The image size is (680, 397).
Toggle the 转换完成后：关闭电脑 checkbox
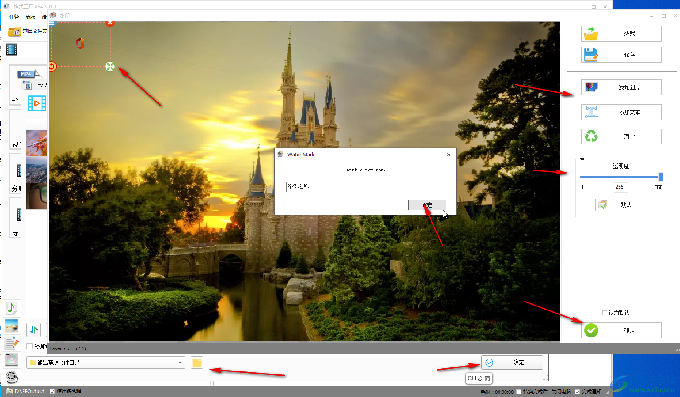click(518, 392)
